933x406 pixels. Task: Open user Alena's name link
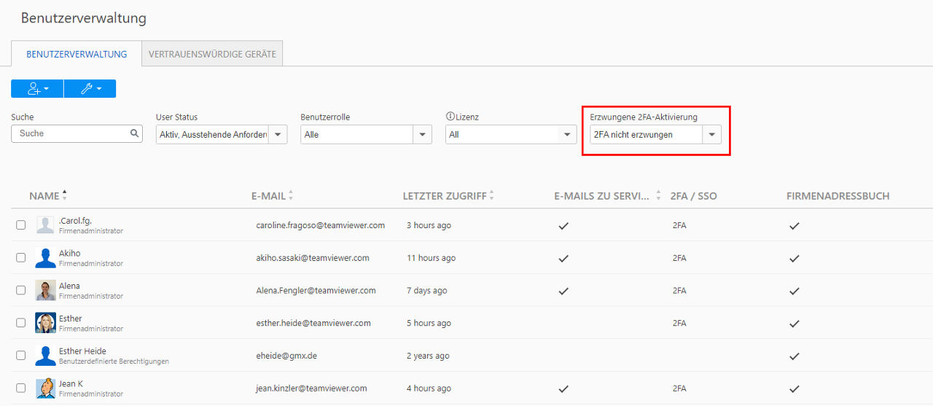tap(69, 286)
